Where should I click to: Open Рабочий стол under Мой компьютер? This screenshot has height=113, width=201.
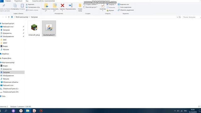click(8, 85)
